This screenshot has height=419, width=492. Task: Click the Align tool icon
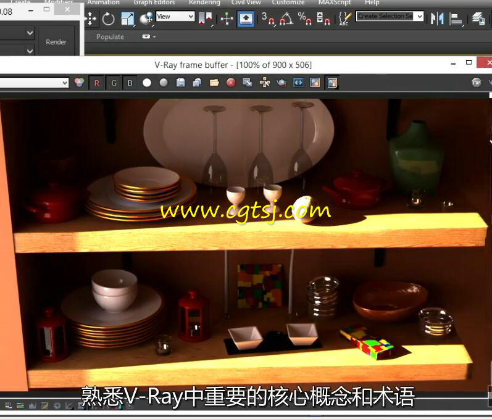pyautogui.click(x=456, y=19)
